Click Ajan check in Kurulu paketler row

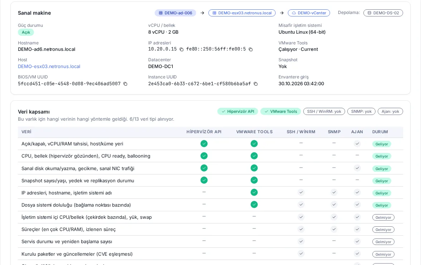[357, 254]
